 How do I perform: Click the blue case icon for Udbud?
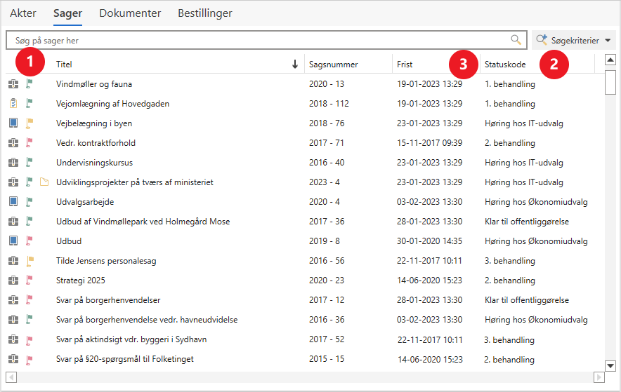point(13,241)
